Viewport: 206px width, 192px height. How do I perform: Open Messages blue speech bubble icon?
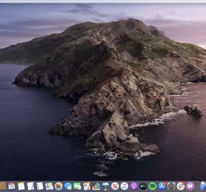tap(68, 186)
